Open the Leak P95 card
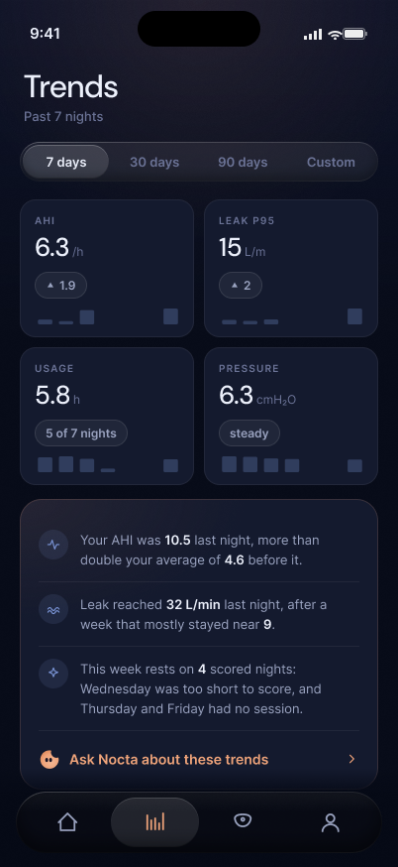Viewport: 398px width, 867px height. click(291, 268)
